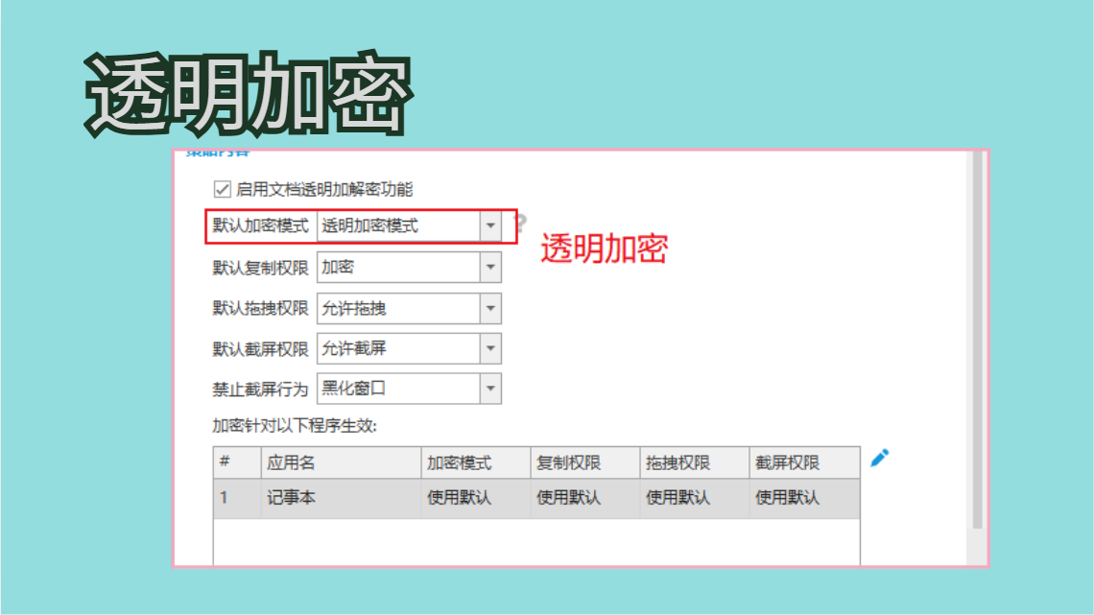Image resolution: width=1094 pixels, height=615 pixels.
Task: Click the 加密针对以下程序生效 label
Action: (x=295, y=426)
